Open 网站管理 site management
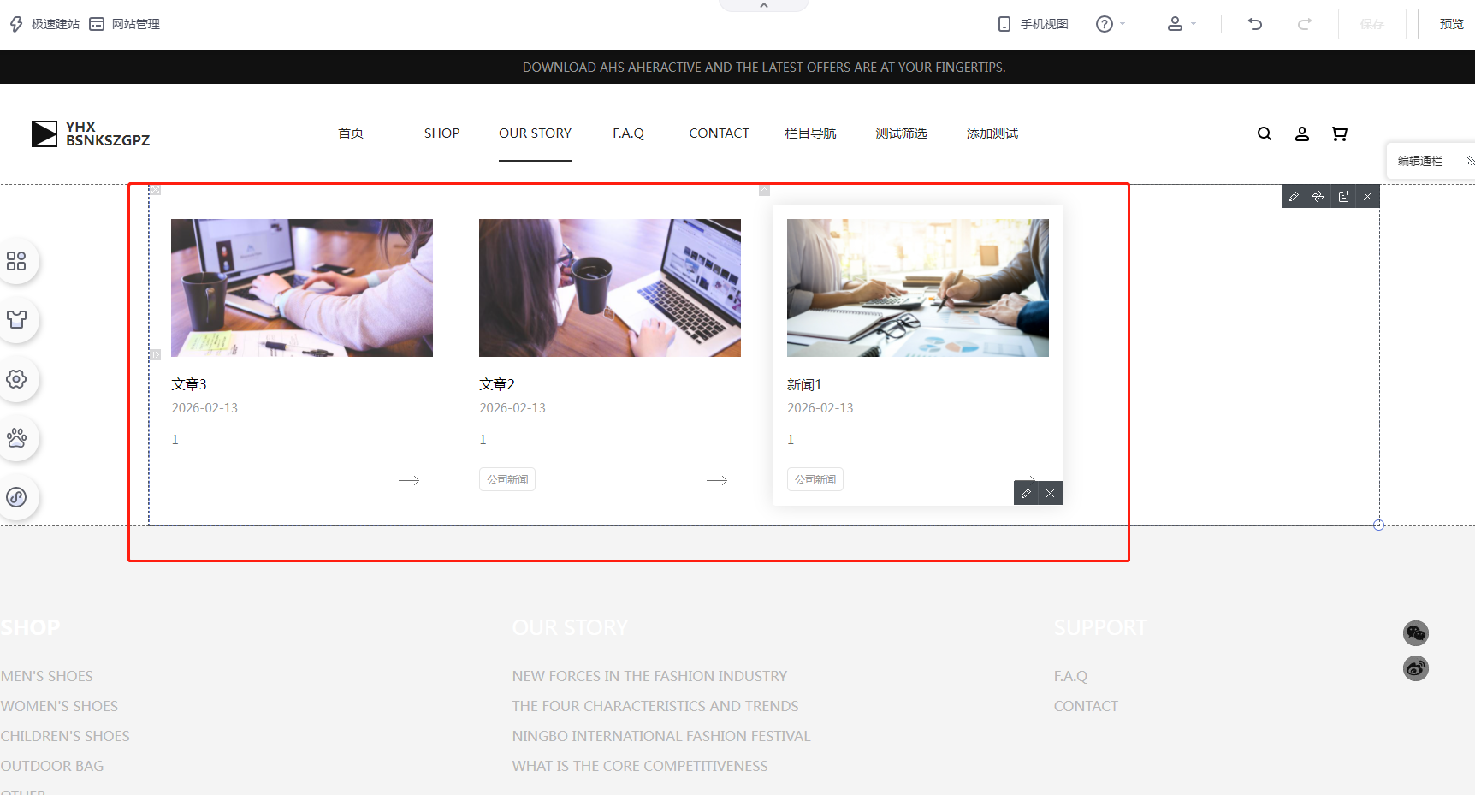Viewport: 1475px width, 795px height. pos(125,24)
